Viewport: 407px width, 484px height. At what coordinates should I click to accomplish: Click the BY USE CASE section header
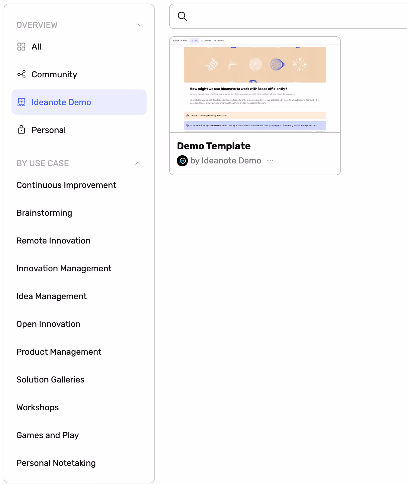pos(43,163)
